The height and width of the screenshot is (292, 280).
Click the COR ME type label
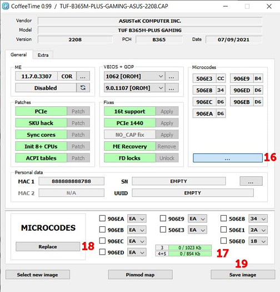coord(67,76)
